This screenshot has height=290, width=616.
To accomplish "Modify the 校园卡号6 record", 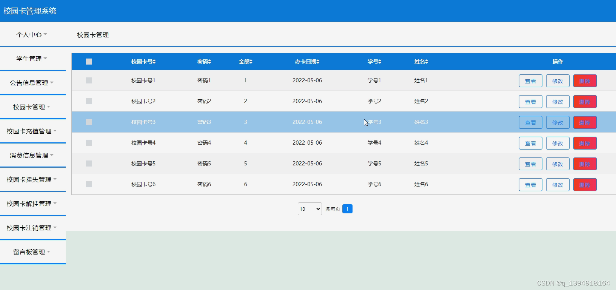I will (x=557, y=185).
